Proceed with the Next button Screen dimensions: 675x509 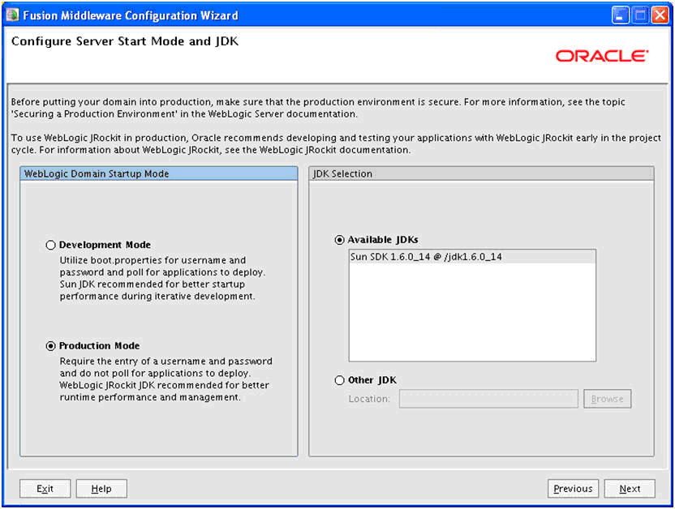coord(630,489)
